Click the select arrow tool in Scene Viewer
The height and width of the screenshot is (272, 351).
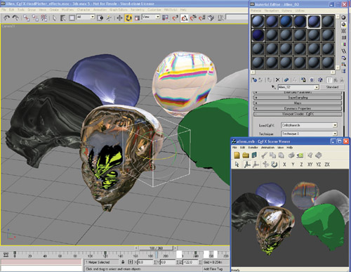click(237, 164)
